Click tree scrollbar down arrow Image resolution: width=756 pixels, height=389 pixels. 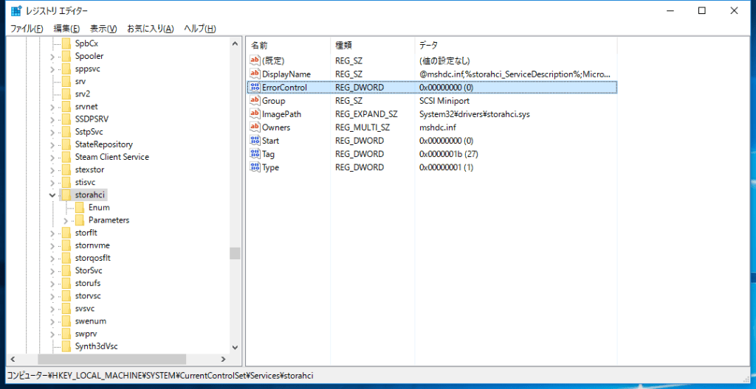(235, 347)
